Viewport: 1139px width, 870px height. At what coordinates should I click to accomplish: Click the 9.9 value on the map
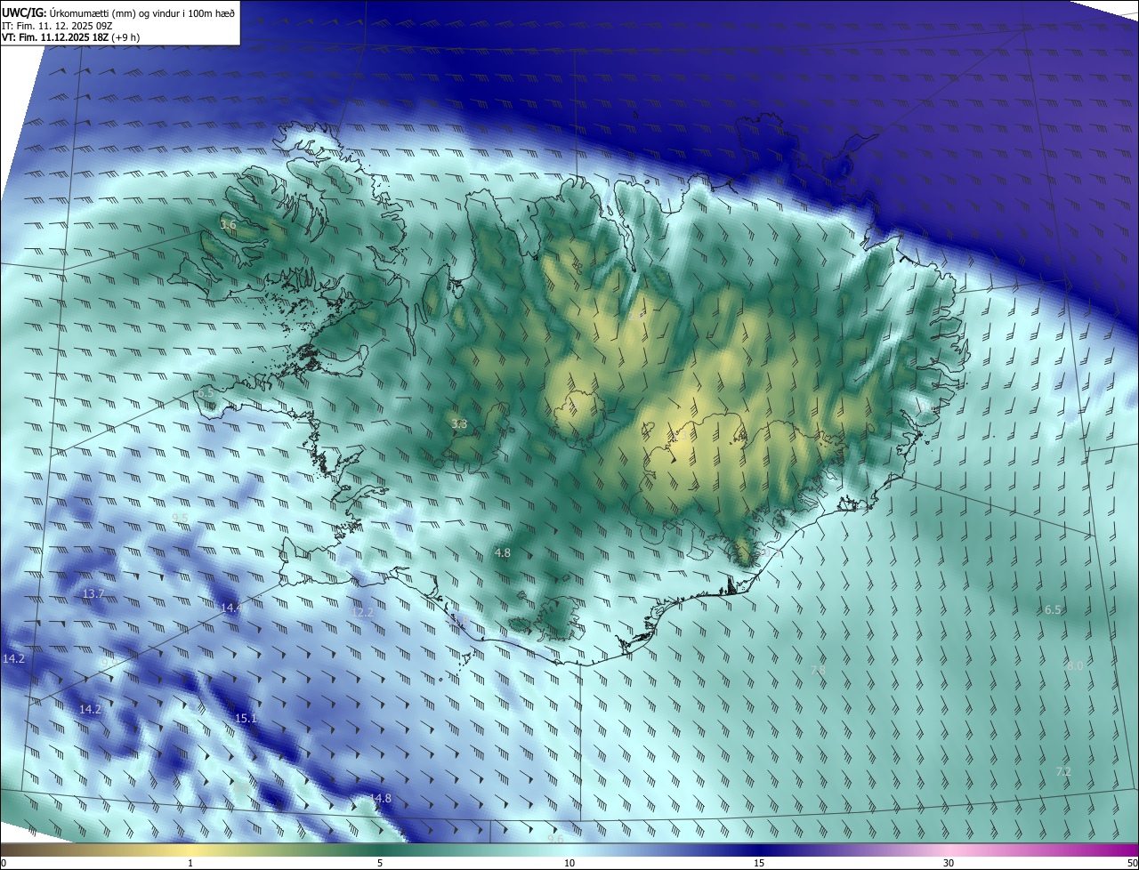(109, 663)
